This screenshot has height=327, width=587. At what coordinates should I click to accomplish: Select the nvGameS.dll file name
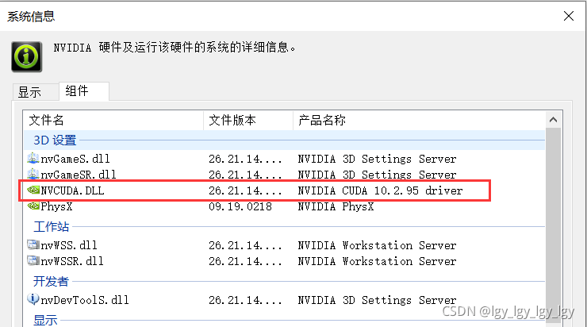coord(75,159)
